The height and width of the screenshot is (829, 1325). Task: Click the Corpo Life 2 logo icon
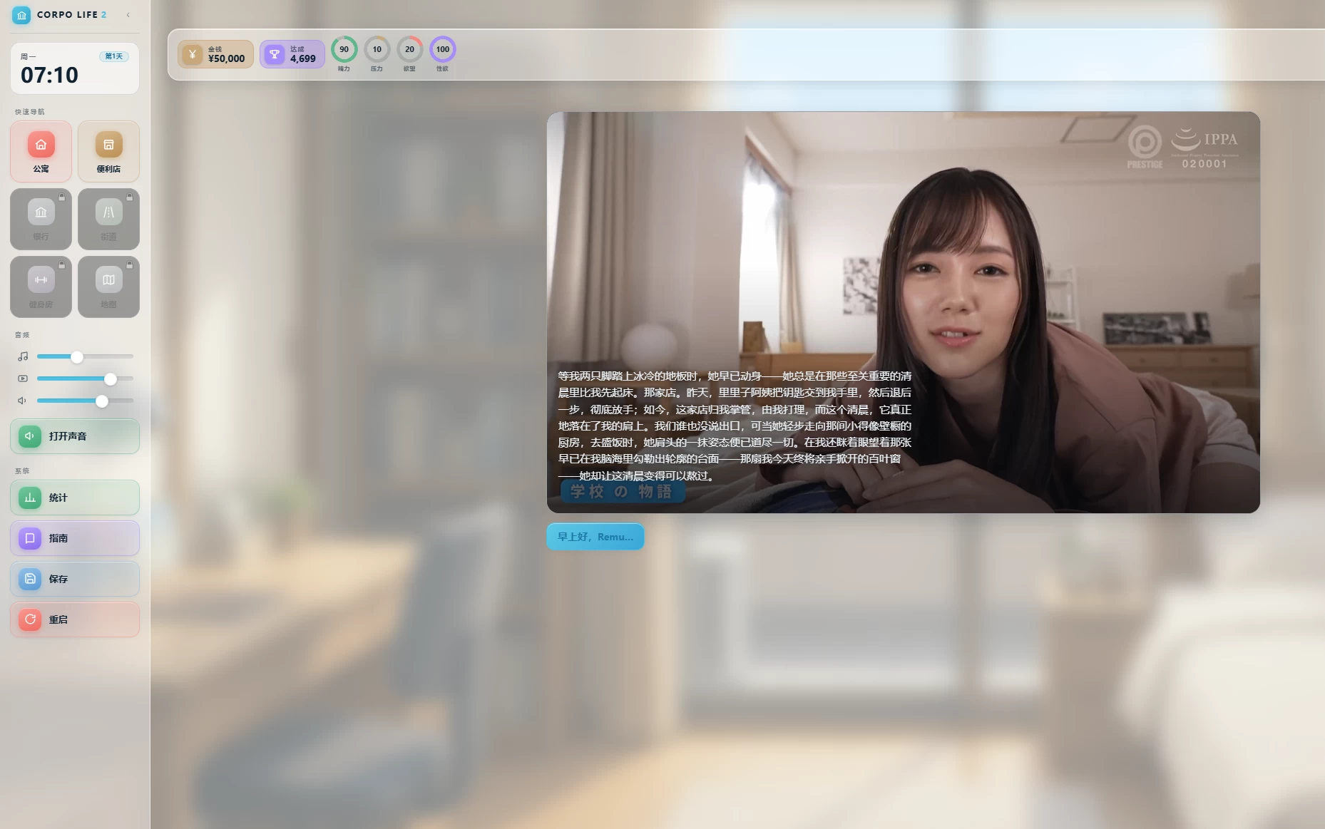[x=21, y=15]
